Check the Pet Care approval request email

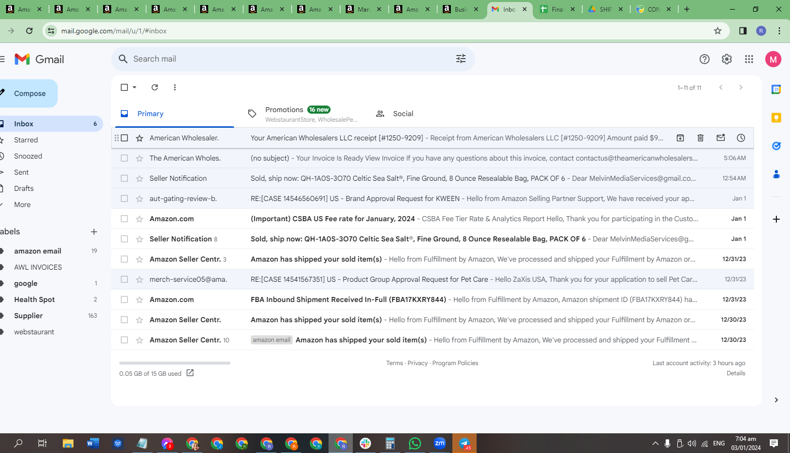tap(124, 279)
